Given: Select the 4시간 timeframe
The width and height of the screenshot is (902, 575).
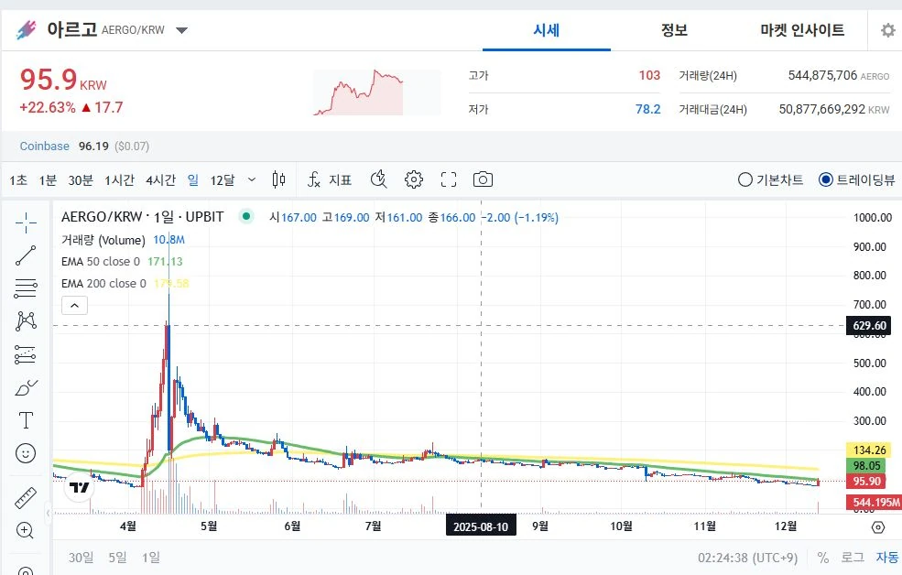Looking at the screenshot, I should [x=160, y=180].
